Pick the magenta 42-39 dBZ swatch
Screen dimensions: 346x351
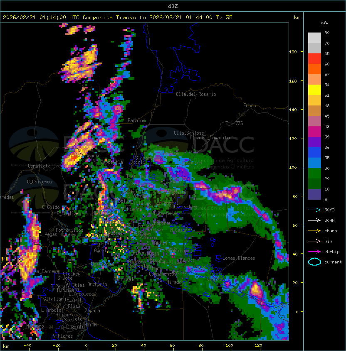click(314, 132)
